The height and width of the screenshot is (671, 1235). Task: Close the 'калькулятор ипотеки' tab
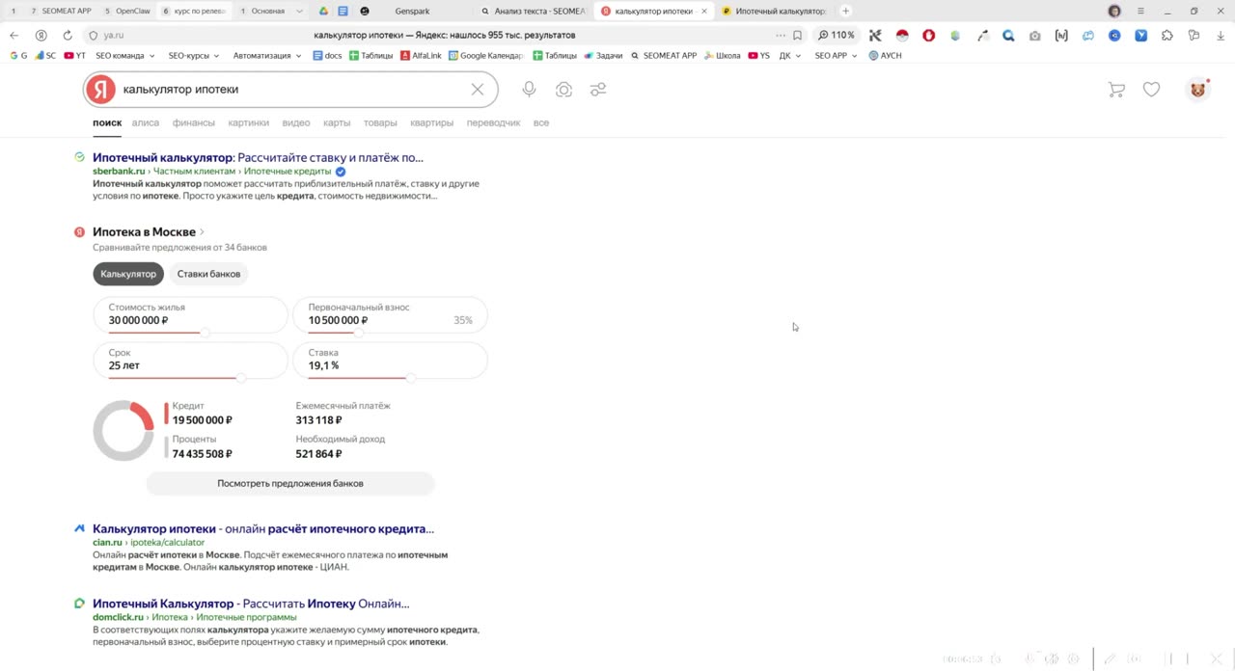(703, 12)
